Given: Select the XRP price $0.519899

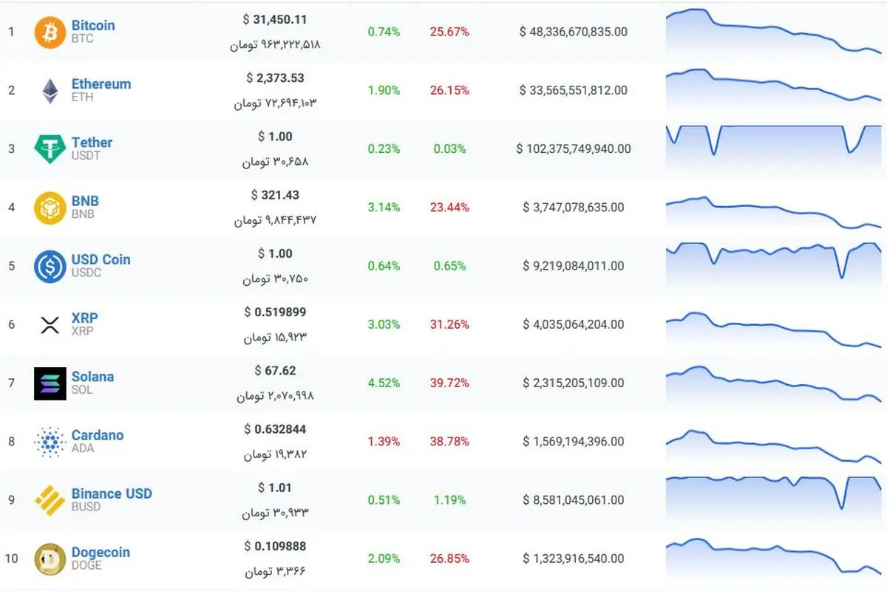Looking at the screenshot, I should (275, 312).
